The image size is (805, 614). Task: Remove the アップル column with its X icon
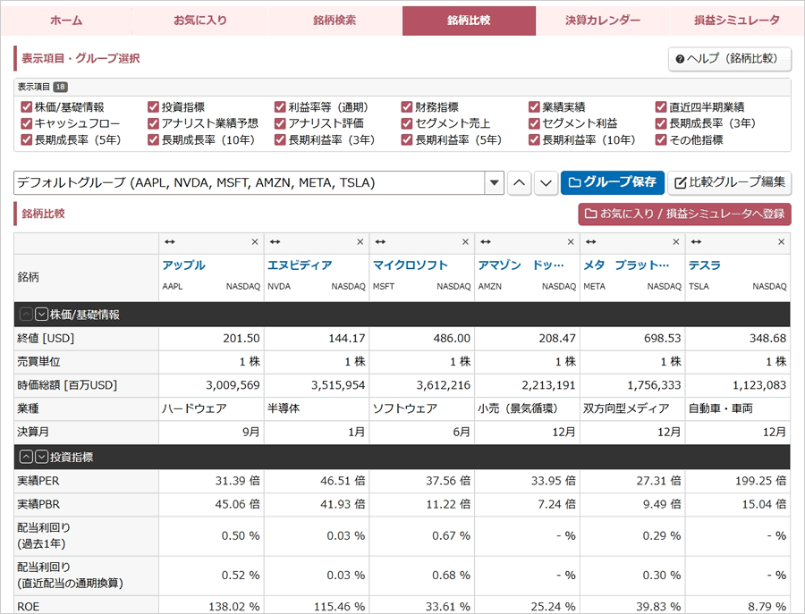pos(255,242)
